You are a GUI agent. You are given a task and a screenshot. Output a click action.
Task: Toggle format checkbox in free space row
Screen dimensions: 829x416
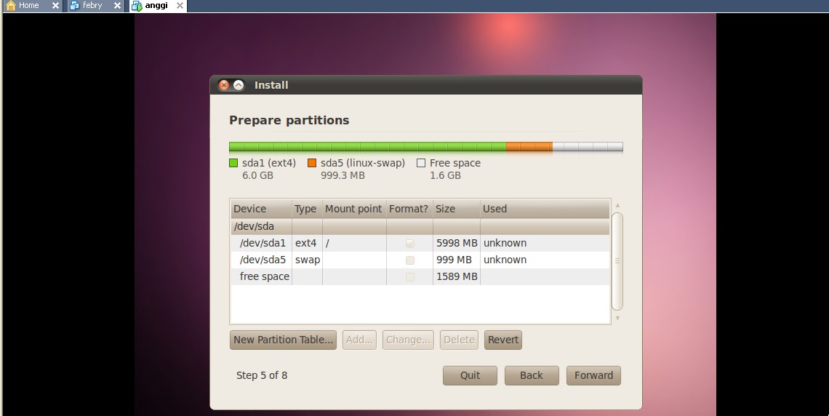[409, 277]
